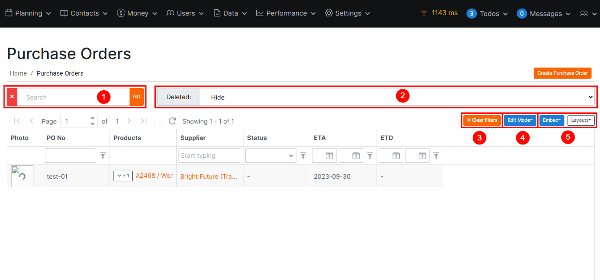Open the filter icon on PO No column
Screen dimensions: 600x280
[x=103, y=155]
